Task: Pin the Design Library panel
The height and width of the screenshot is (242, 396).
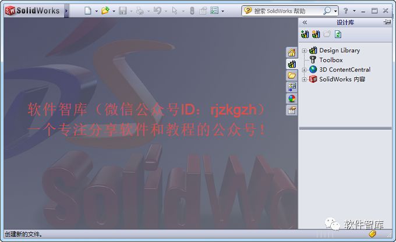Action: [x=387, y=22]
